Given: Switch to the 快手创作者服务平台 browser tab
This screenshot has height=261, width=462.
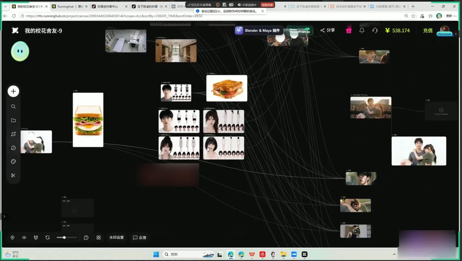Looking at the screenshot, I should (348, 6).
